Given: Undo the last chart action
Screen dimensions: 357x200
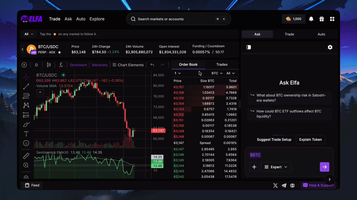Looking at the screenshot, I should coord(152,65).
